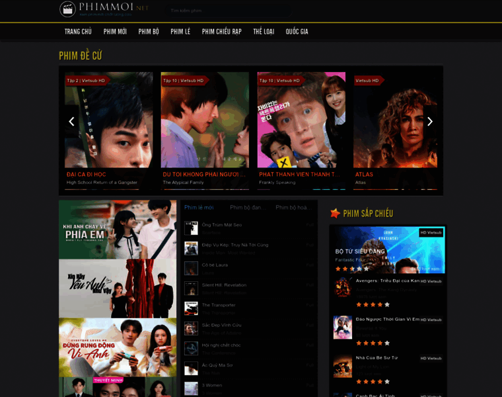
Task: Open the Phim Bộ menu
Action: [149, 31]
